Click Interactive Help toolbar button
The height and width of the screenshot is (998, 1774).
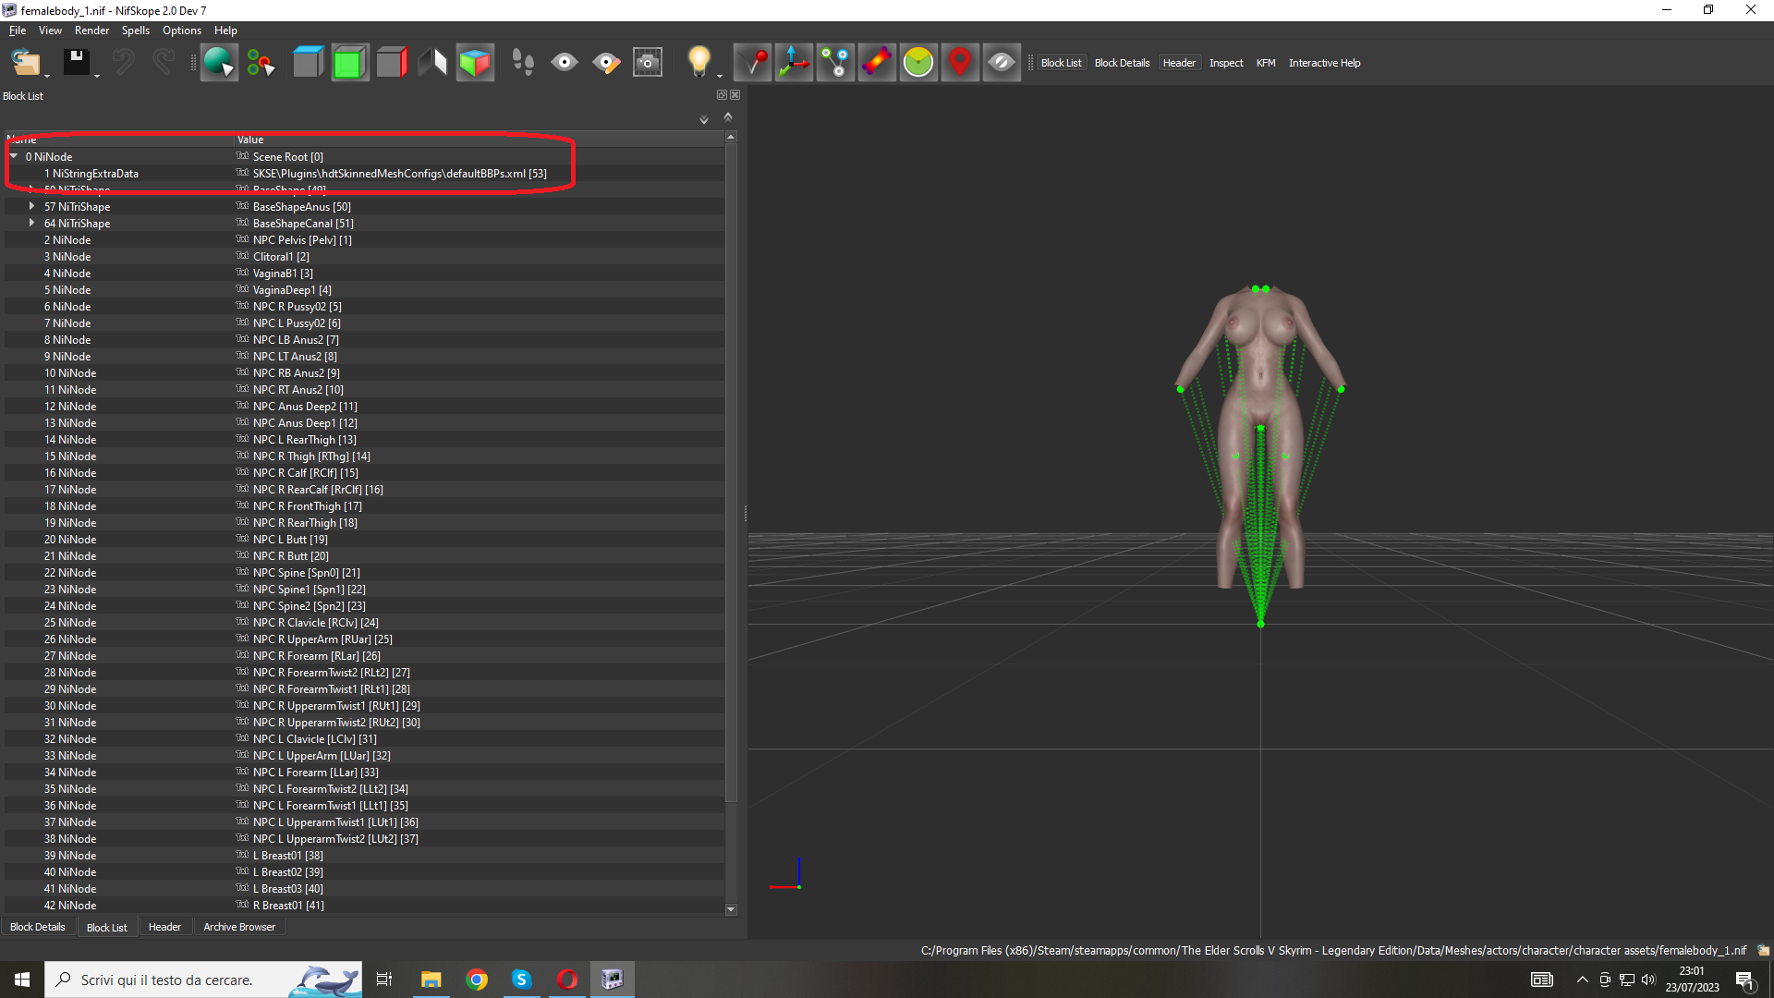point(1324,63)
